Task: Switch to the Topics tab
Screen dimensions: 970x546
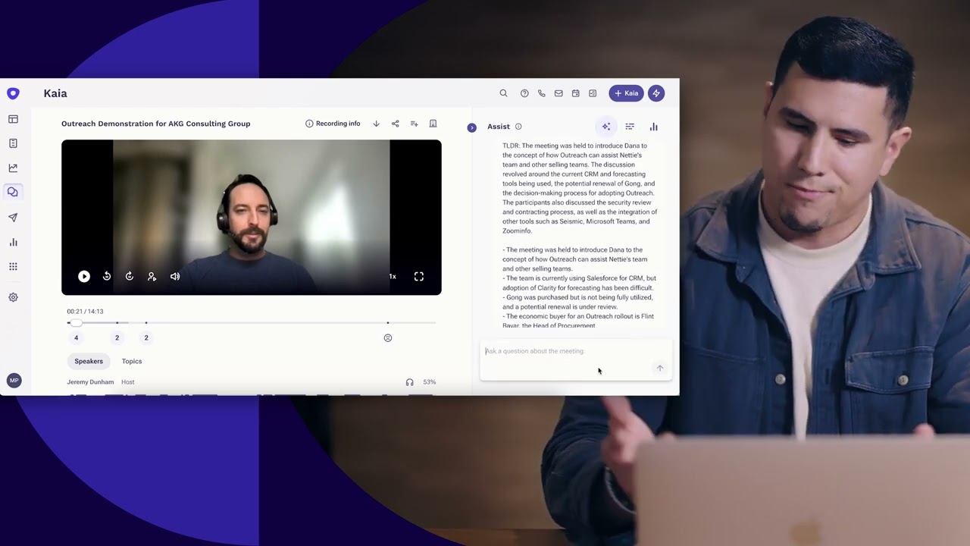Action: coord(132,361)
